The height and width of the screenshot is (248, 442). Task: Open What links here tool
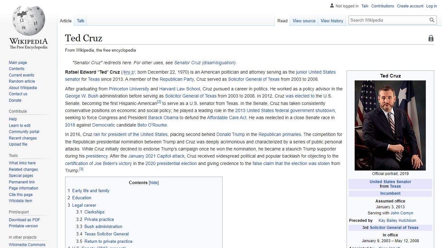tap(22, 163)
